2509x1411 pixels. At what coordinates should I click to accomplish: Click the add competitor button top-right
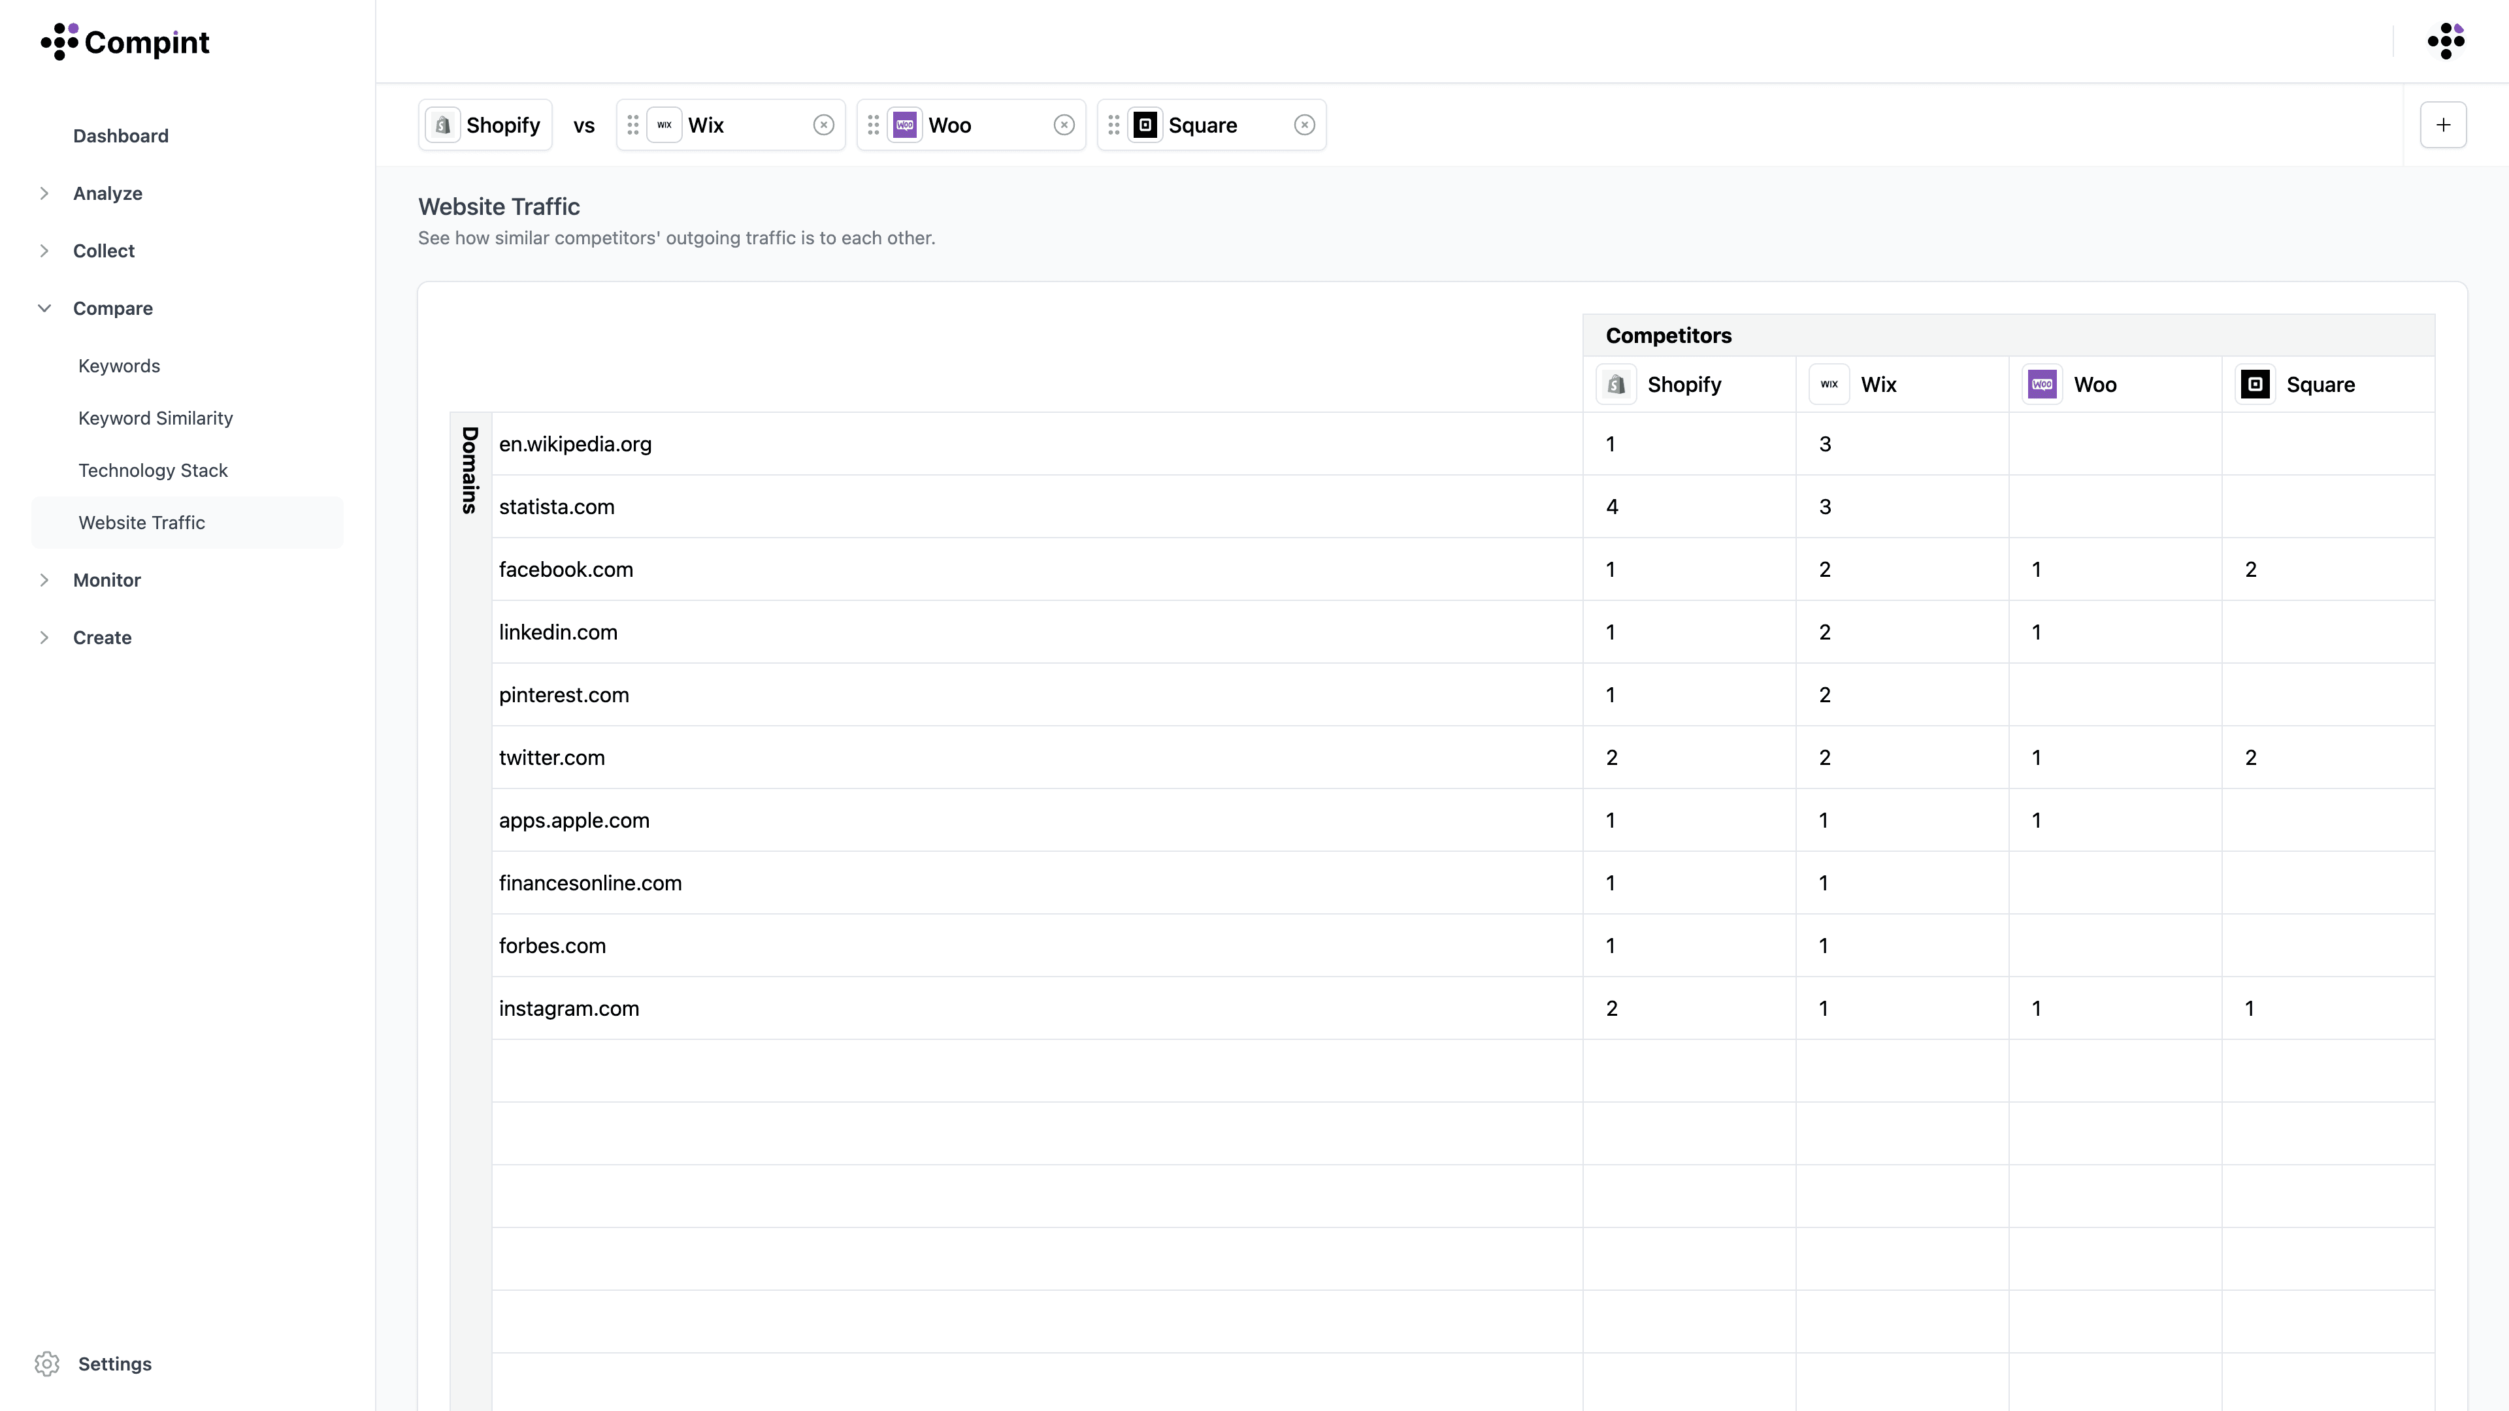point(2444,124)
